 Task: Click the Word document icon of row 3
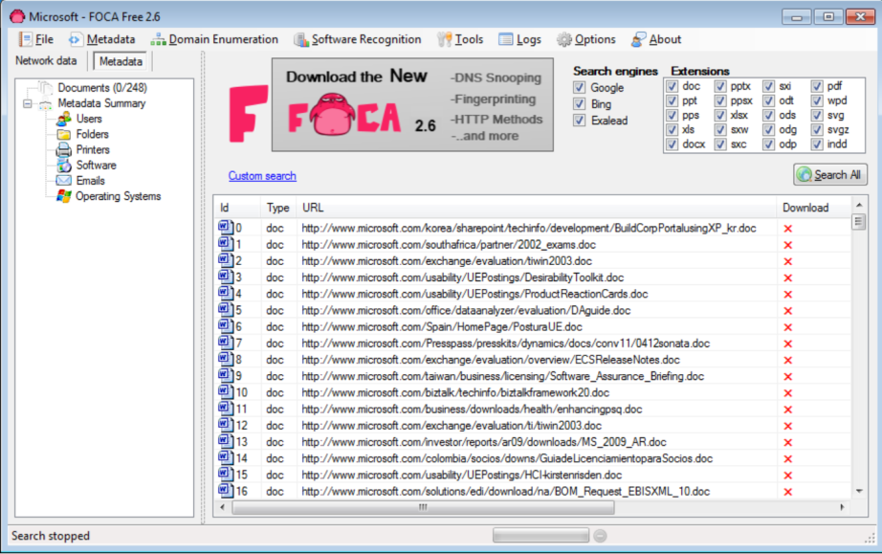click(225, 277)
